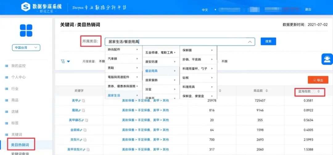Click the link icon beside 魔鏡
333x155 pixels.
[x=80, y=110]
